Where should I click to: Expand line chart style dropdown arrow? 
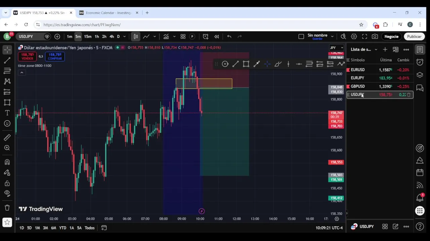point(155,36)
